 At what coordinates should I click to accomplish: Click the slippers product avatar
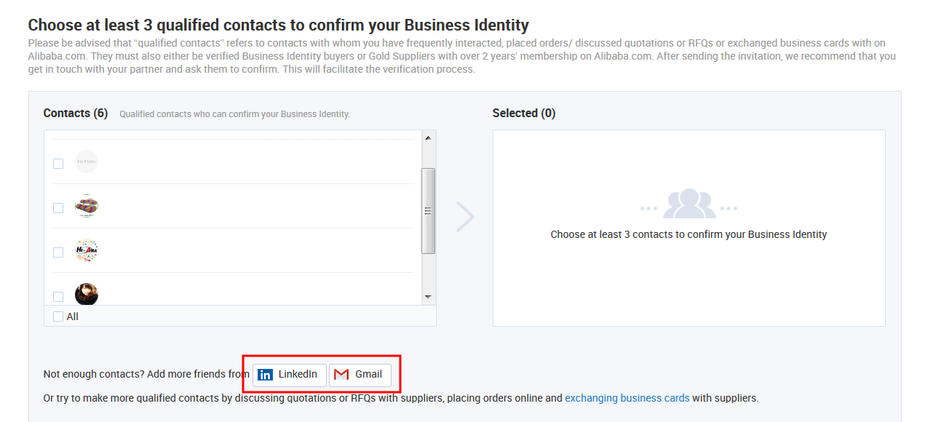click(87, 207)
